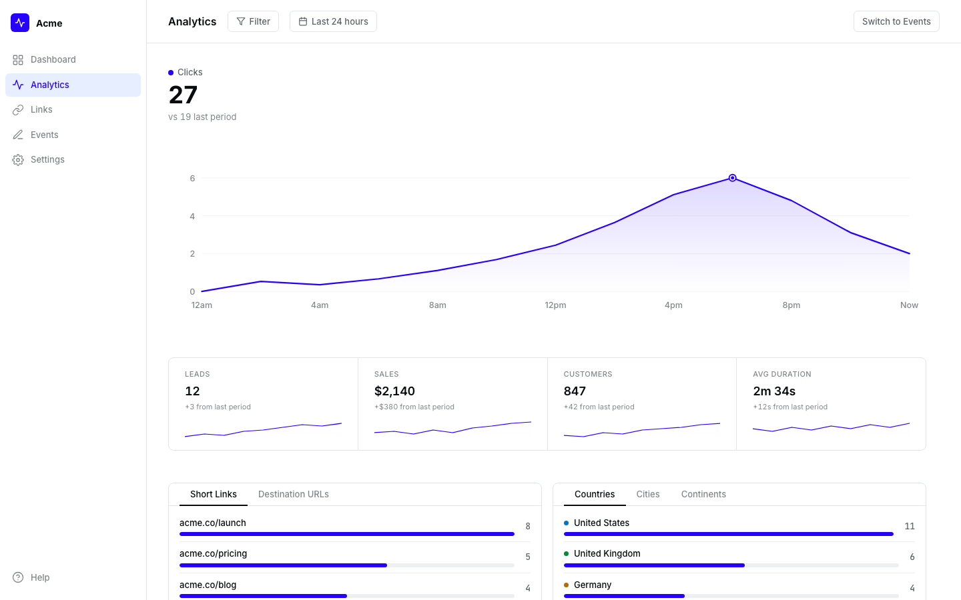Click the calendar icon beside Last 24 hours
The height and width of the screenshot is (600, 961).
(x=304, y=21)
